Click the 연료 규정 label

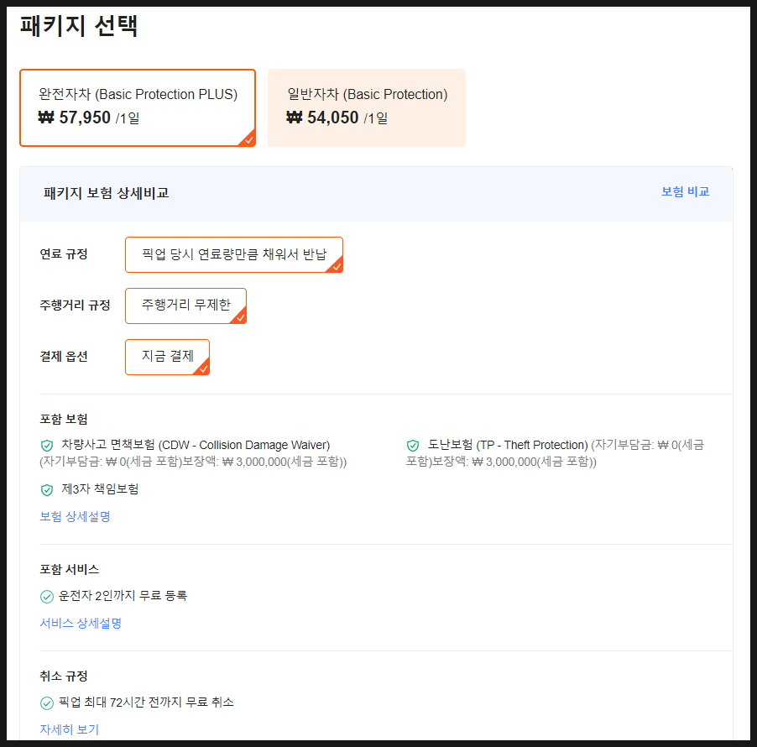pos(64,254)
